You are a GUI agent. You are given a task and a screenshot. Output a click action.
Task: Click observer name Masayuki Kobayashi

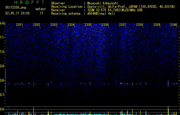click(103, 3)
